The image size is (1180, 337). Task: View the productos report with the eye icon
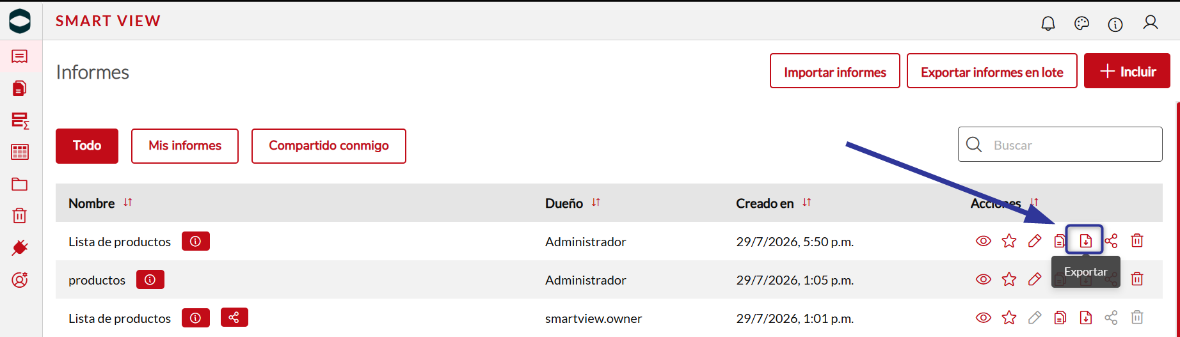pos(984,279)
